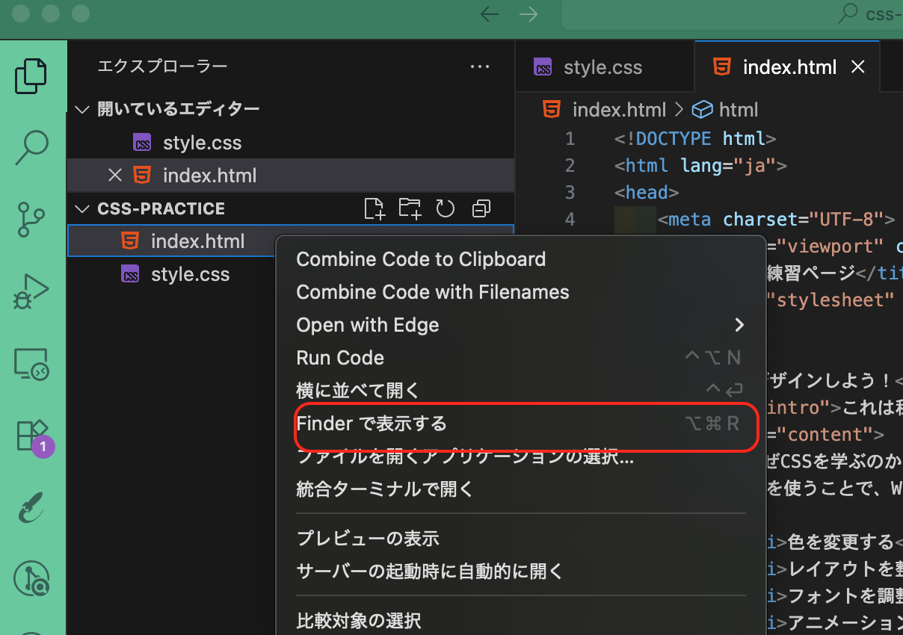Create a new file in CSS-PRACTICE

pos(374,208)
